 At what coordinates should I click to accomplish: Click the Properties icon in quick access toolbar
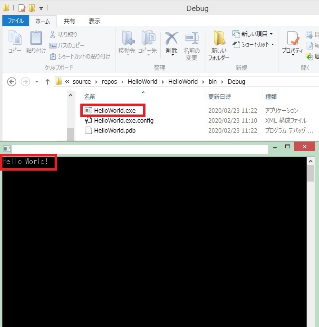pos(22,8)
